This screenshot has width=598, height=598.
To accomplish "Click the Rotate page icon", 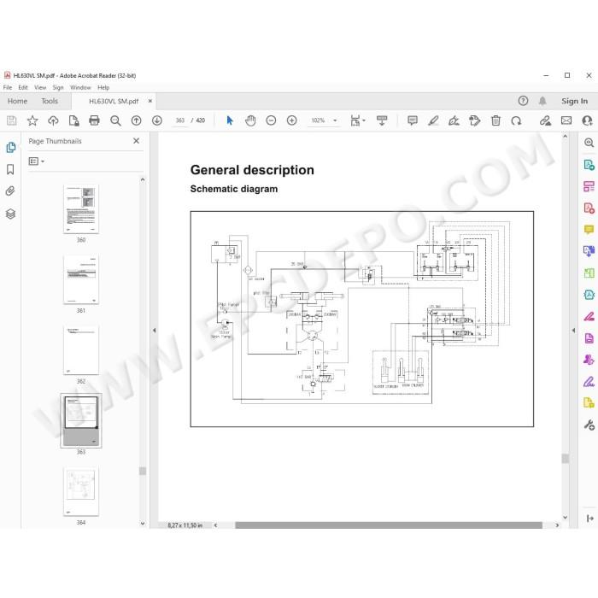I will [x=516, y=121].
